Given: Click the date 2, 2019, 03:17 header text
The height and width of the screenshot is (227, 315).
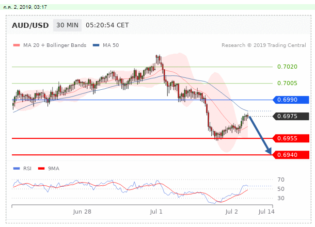Looking at the screenshot, I should (25, 7).
